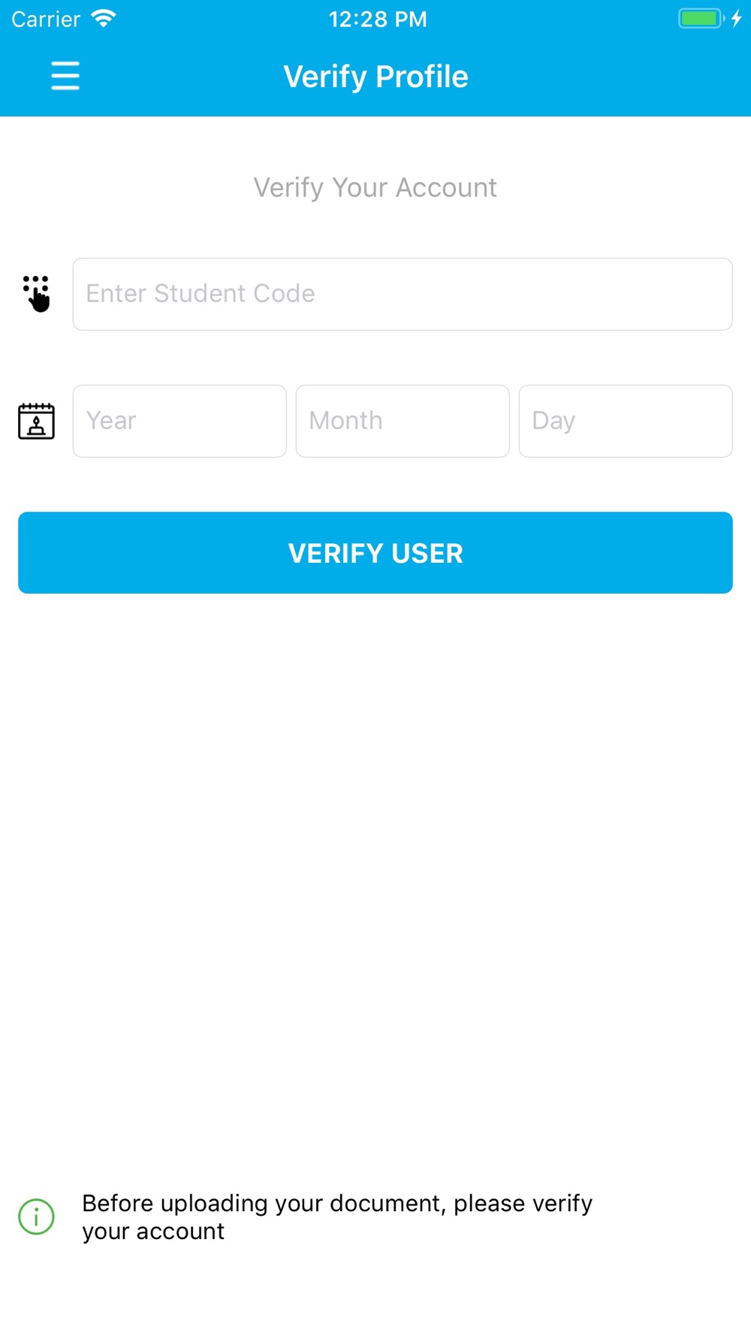751x1336 pixels.
Task: Open the Year picker field
Action: pos(179,421)
